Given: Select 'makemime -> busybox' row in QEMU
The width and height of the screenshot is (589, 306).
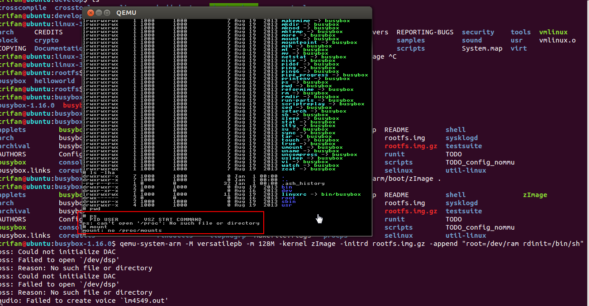Looking at the screenshot, I should [315, 21].
